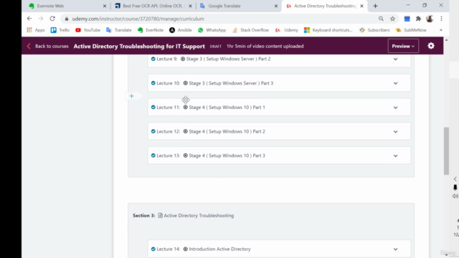Open Stack Overflow bookmark
This screenshot has width=459, height=258.
tap(250, 30)
